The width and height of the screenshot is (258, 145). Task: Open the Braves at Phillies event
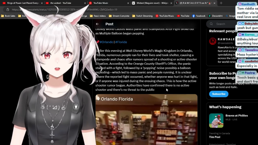tap(236, 115)
